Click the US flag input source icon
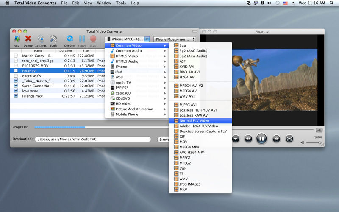Viewport: 339px width, 212px height. (285, 3)
